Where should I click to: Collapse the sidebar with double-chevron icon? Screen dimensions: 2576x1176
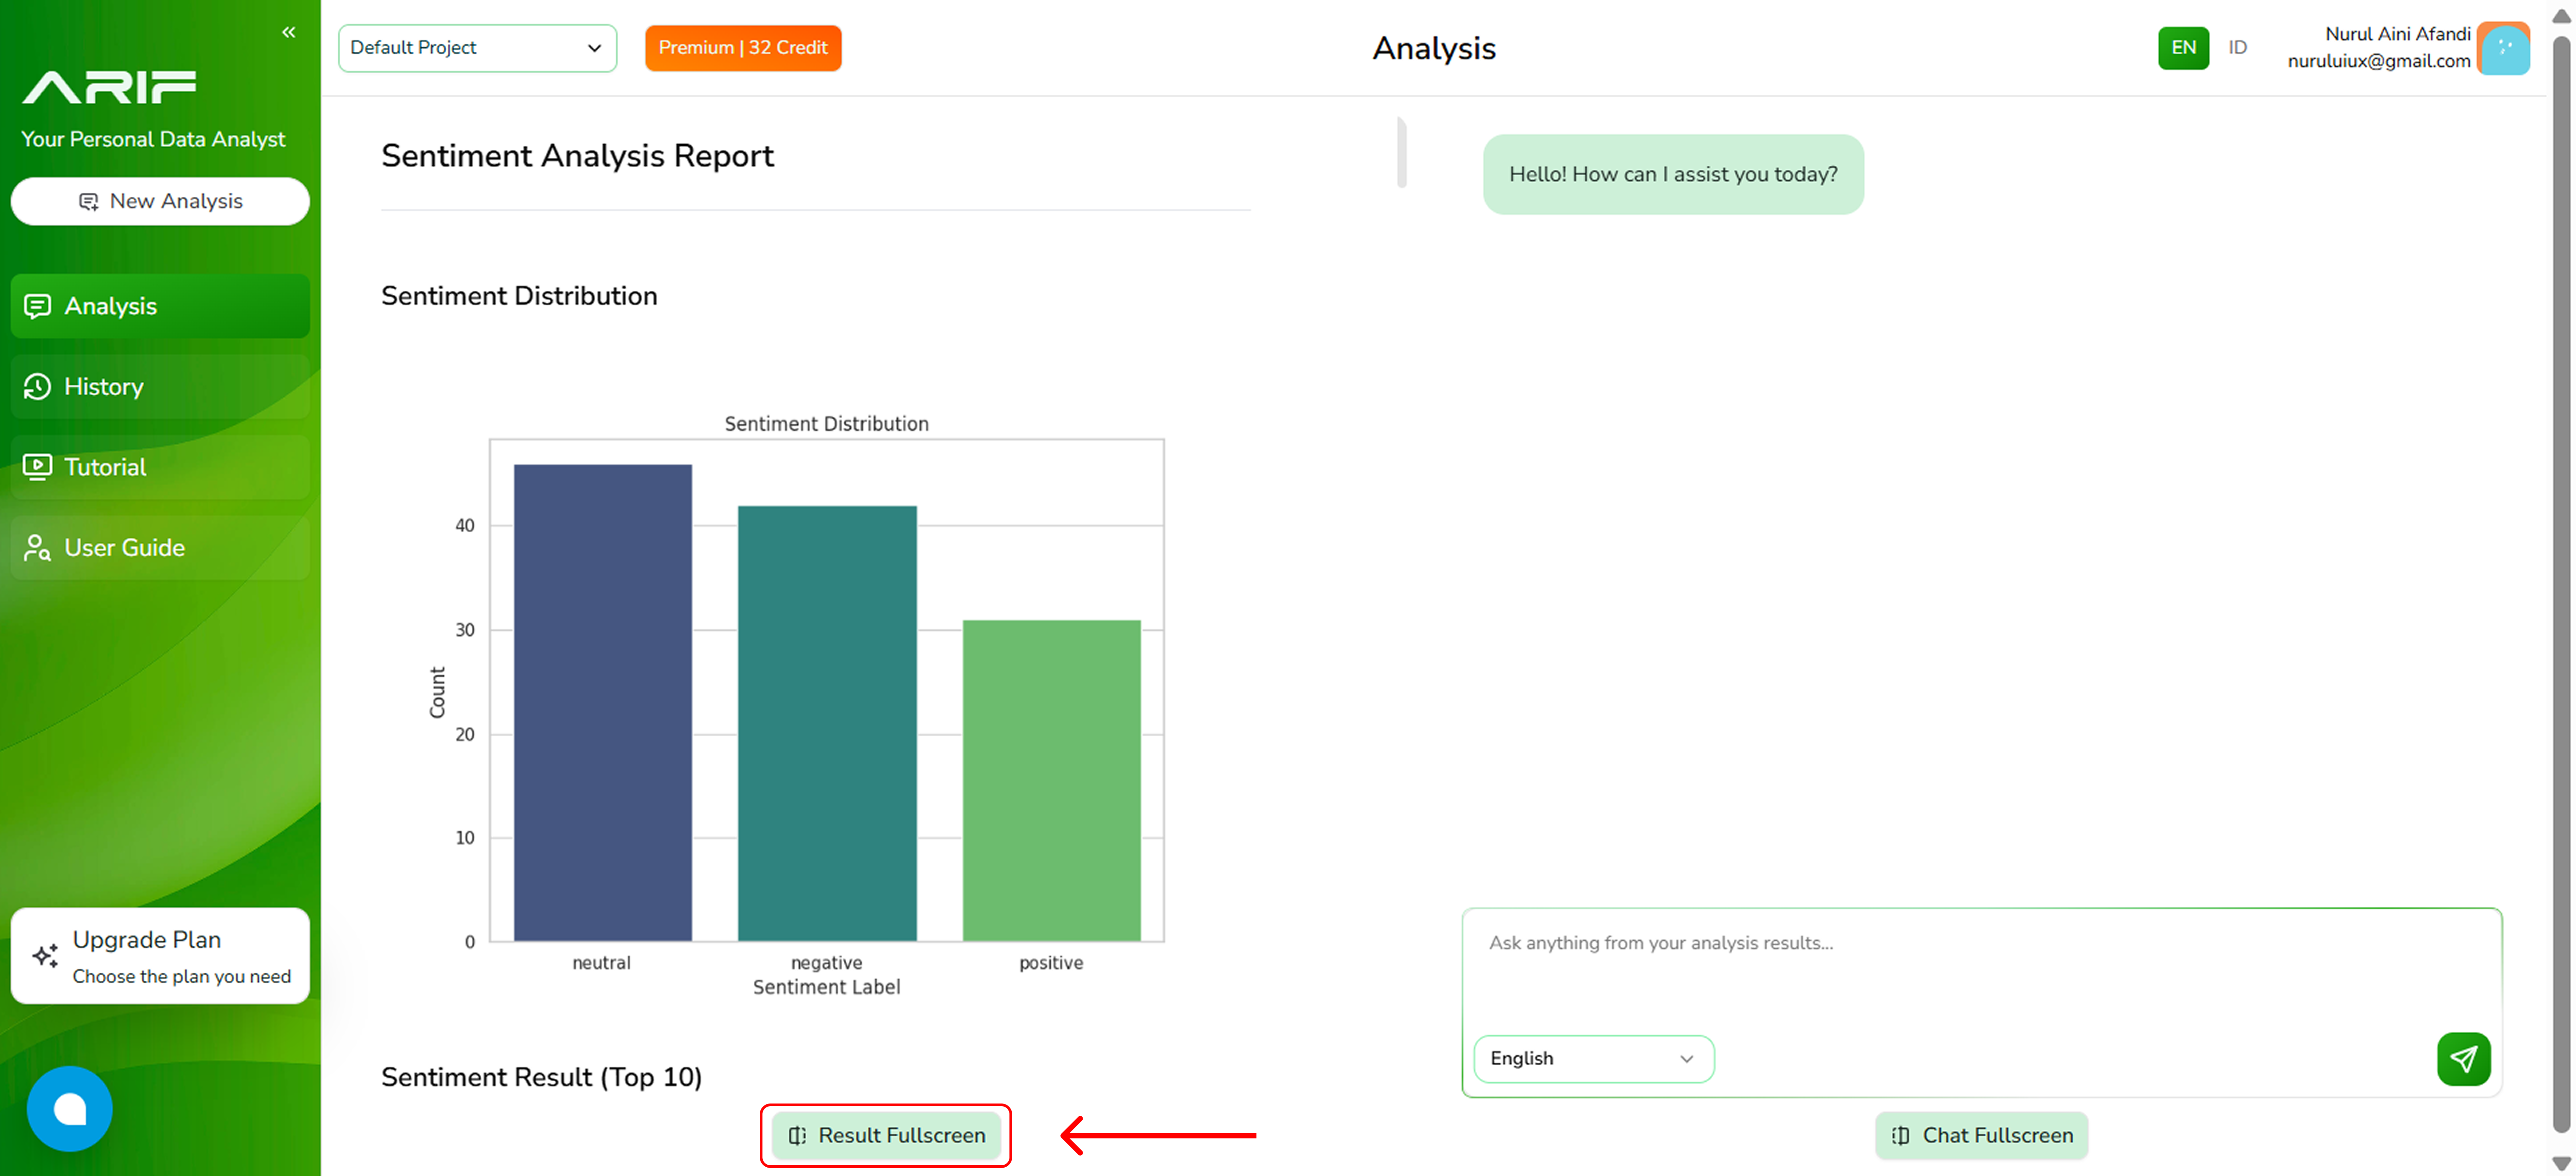point(288,32)
